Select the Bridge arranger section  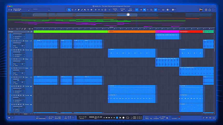pos(167,32)
